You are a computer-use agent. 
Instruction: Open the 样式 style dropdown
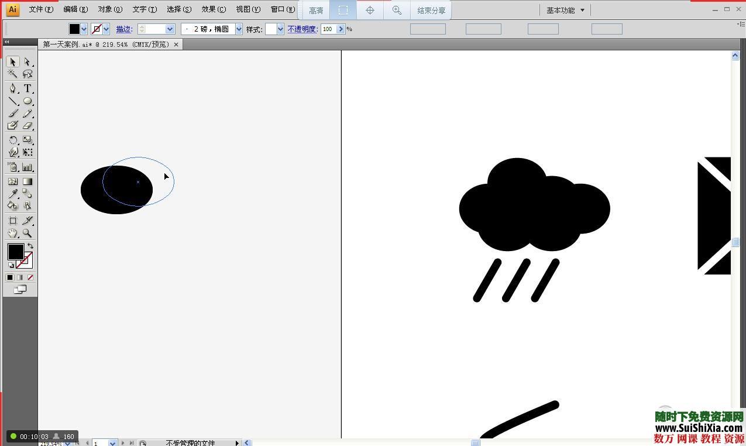pyautogui.click(x=280, y=29)
